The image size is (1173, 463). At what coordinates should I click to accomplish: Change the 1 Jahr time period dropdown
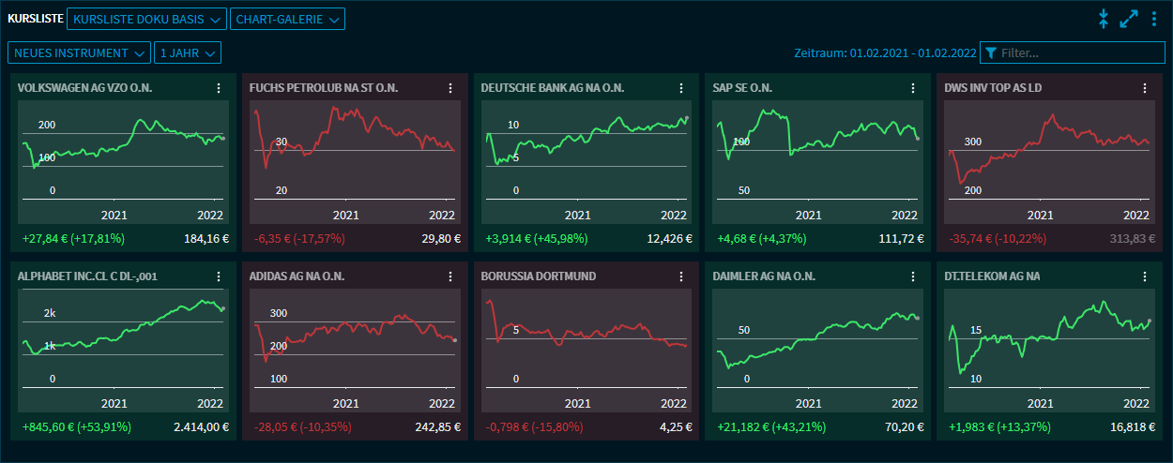(x=187, y=53)
